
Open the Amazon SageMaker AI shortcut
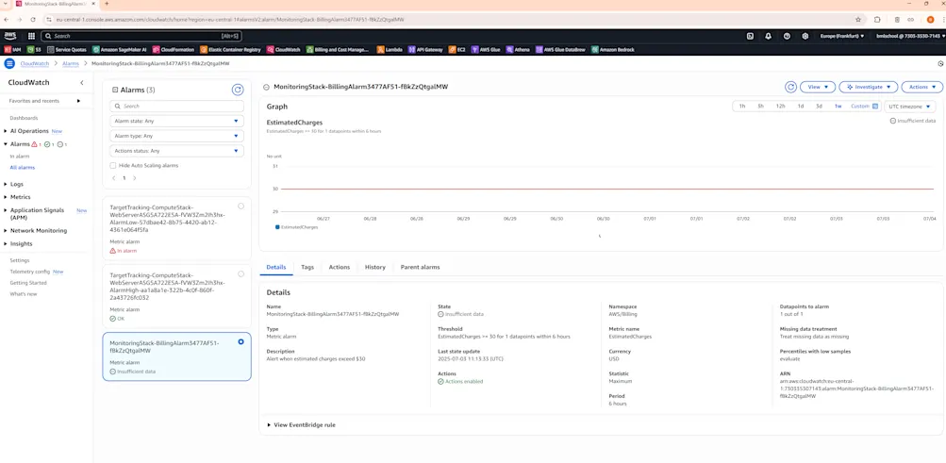[120, 49]
